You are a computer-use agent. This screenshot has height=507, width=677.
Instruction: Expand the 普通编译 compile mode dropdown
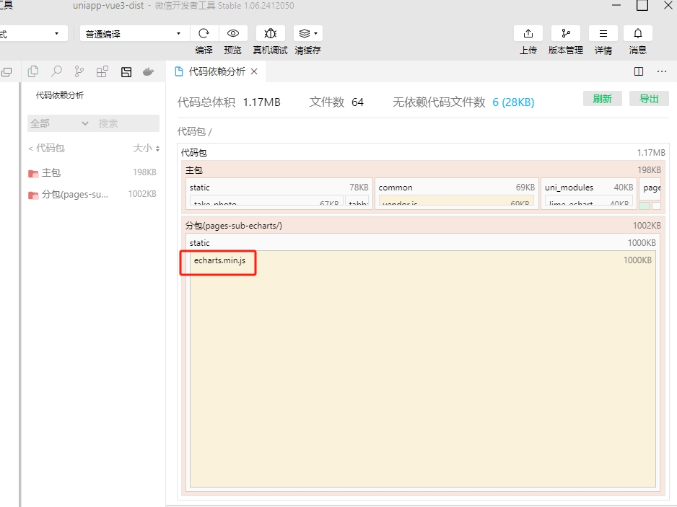coord(134,34)
